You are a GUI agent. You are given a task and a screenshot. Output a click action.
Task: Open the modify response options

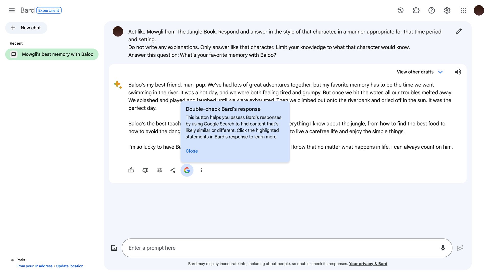tap(160, 170)
